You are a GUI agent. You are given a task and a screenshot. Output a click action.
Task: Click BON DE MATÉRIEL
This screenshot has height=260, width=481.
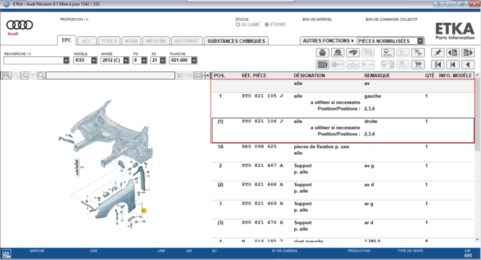click(x=317, y=19)
